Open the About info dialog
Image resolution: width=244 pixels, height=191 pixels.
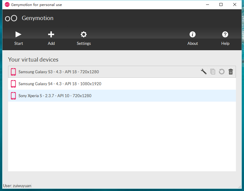pyautogui.click(x=193, y=38)
